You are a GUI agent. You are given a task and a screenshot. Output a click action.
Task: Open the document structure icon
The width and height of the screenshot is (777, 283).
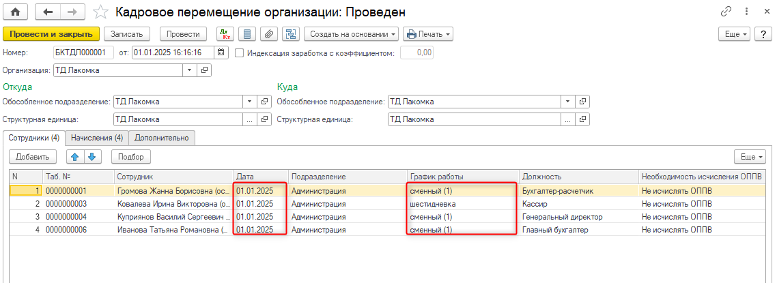[291, 33]
